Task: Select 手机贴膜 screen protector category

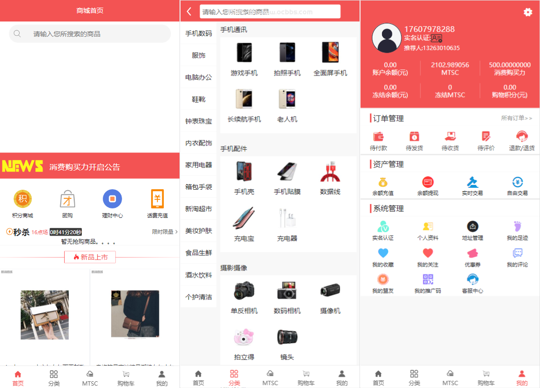Action: click(287, 178)
